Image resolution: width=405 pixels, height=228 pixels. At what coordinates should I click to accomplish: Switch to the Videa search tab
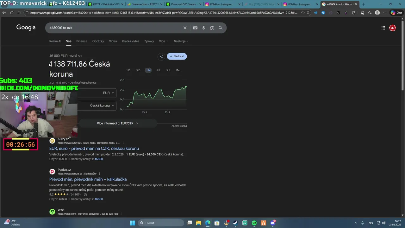113,41
